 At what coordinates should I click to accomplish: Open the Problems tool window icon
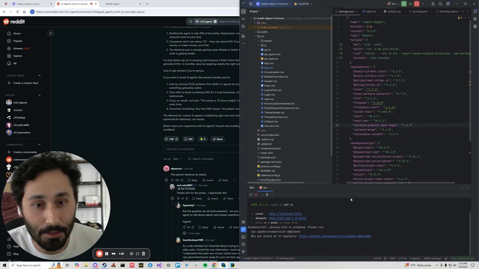[243, 244]
